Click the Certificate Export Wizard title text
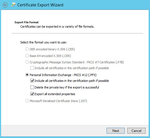This screenshot has height=138, width=150. click(40, 5)
